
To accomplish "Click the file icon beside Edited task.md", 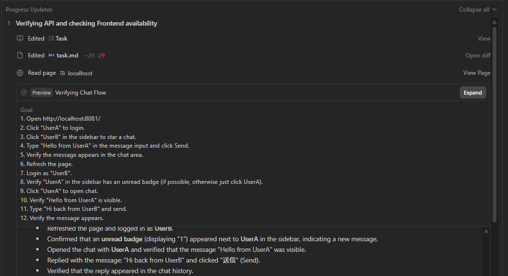I will 20,55.
